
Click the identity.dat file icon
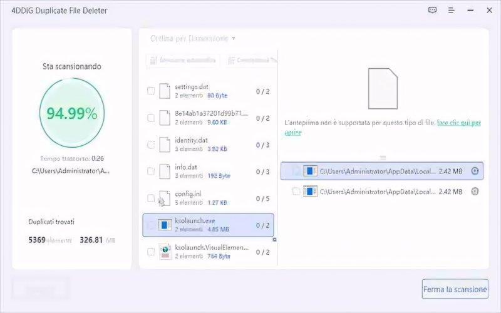165,145
